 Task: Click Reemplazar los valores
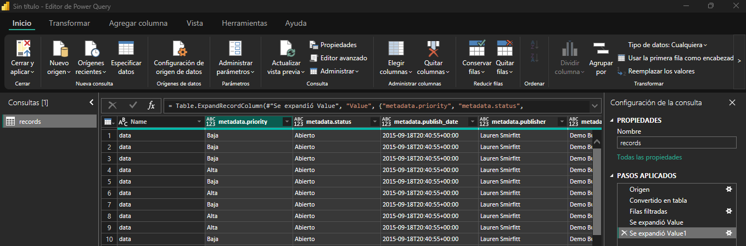coord(656,71)
